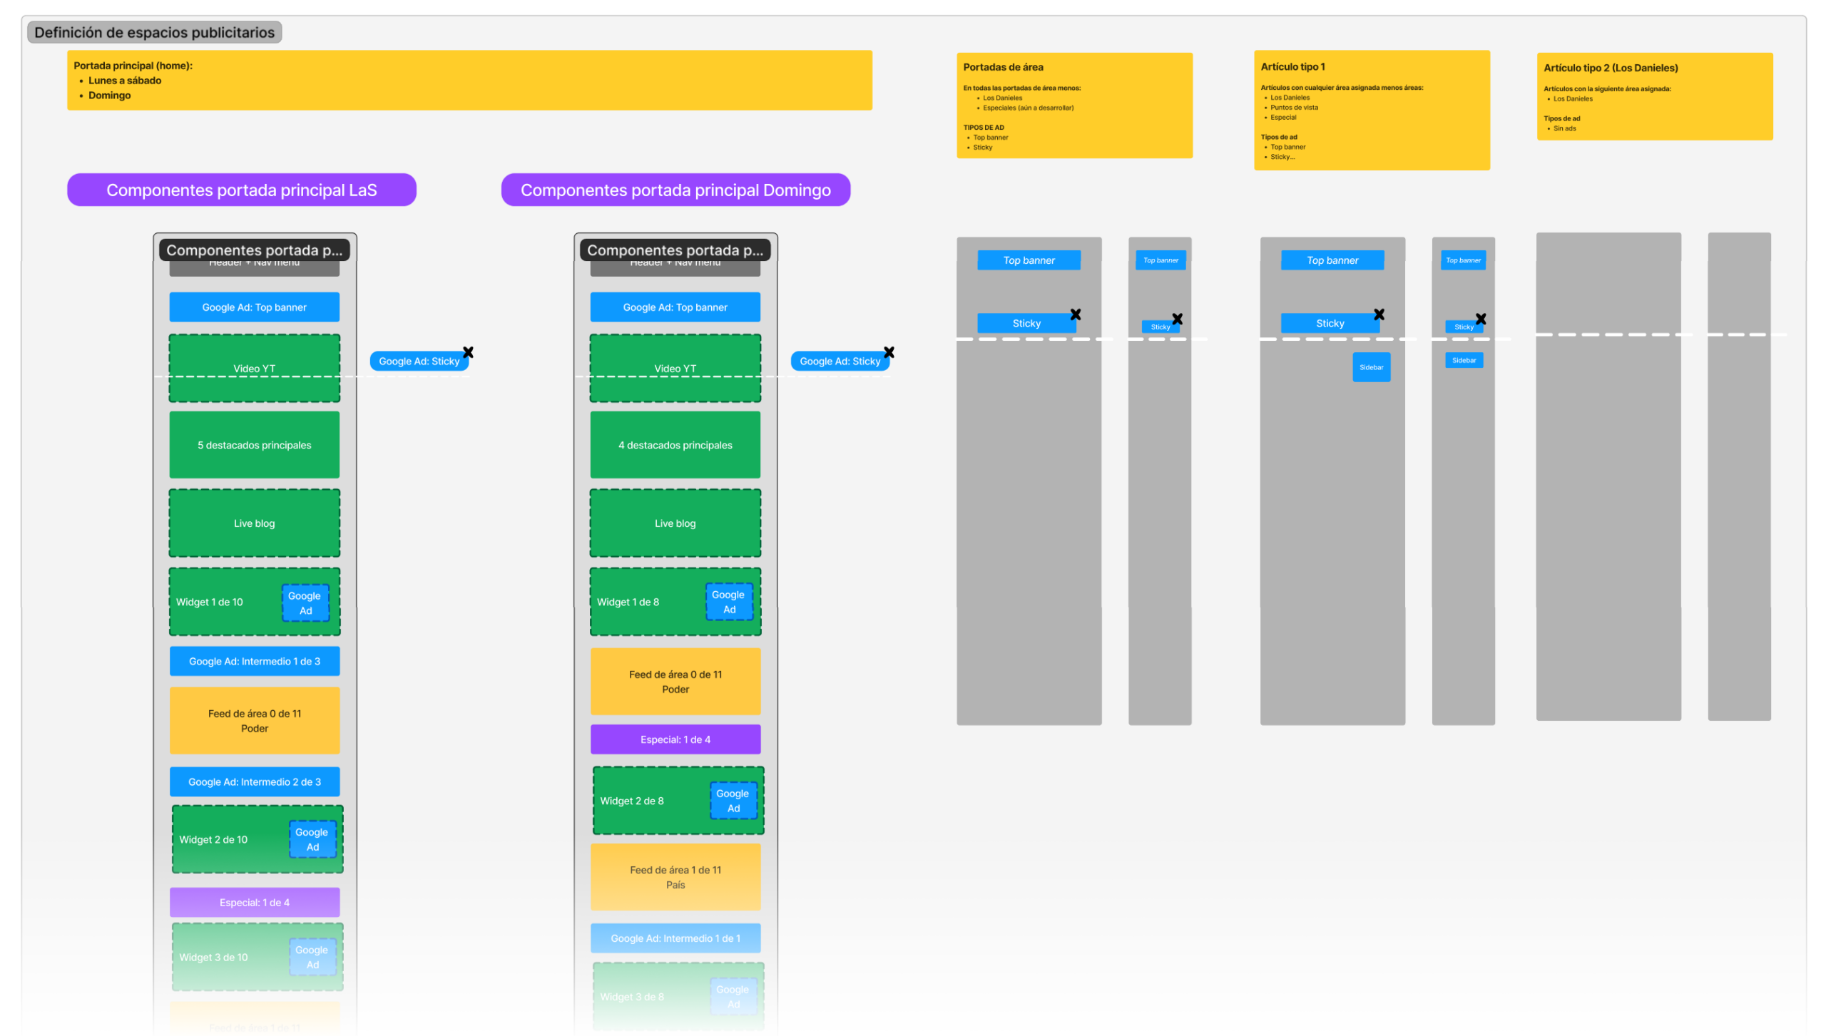Click X on Portadas de área large Sticky
The width and height of the screenshot is (1826, 1036).
coord(1076,314)
